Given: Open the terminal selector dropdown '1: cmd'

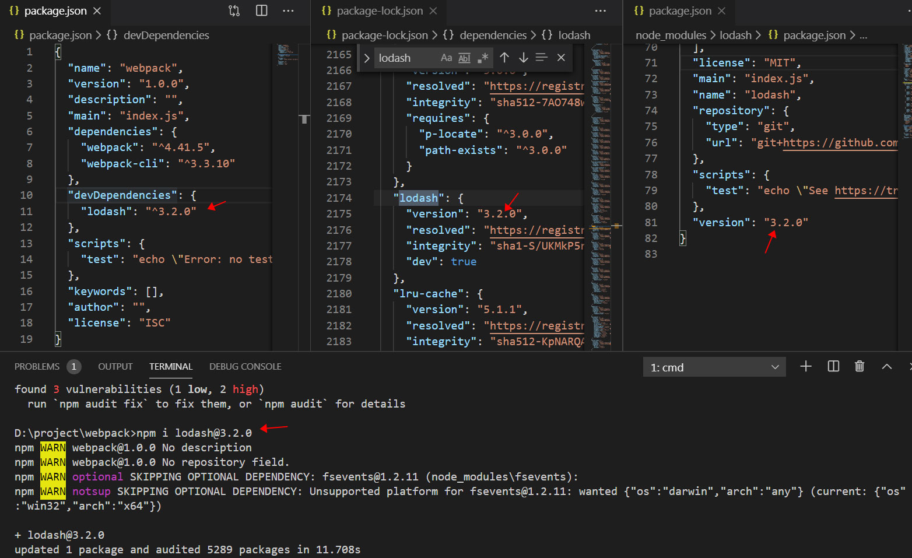Looking at the screenshot, I should (x=714, y=367).
